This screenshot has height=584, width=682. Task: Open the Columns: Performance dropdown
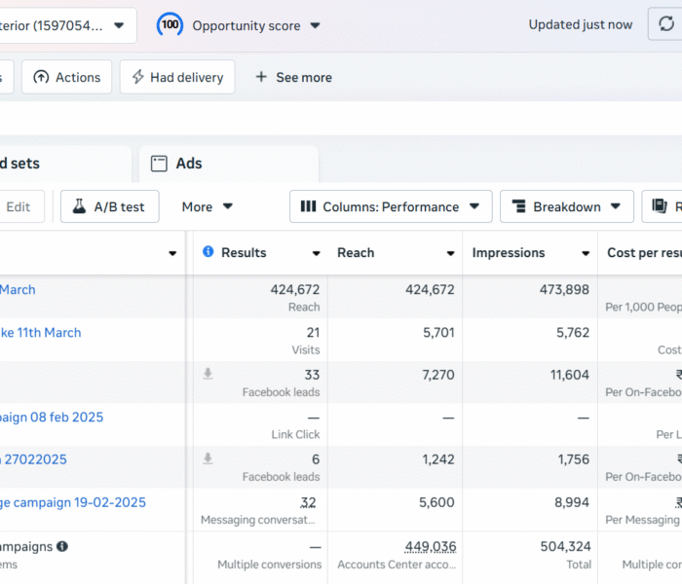coord(390,206)
